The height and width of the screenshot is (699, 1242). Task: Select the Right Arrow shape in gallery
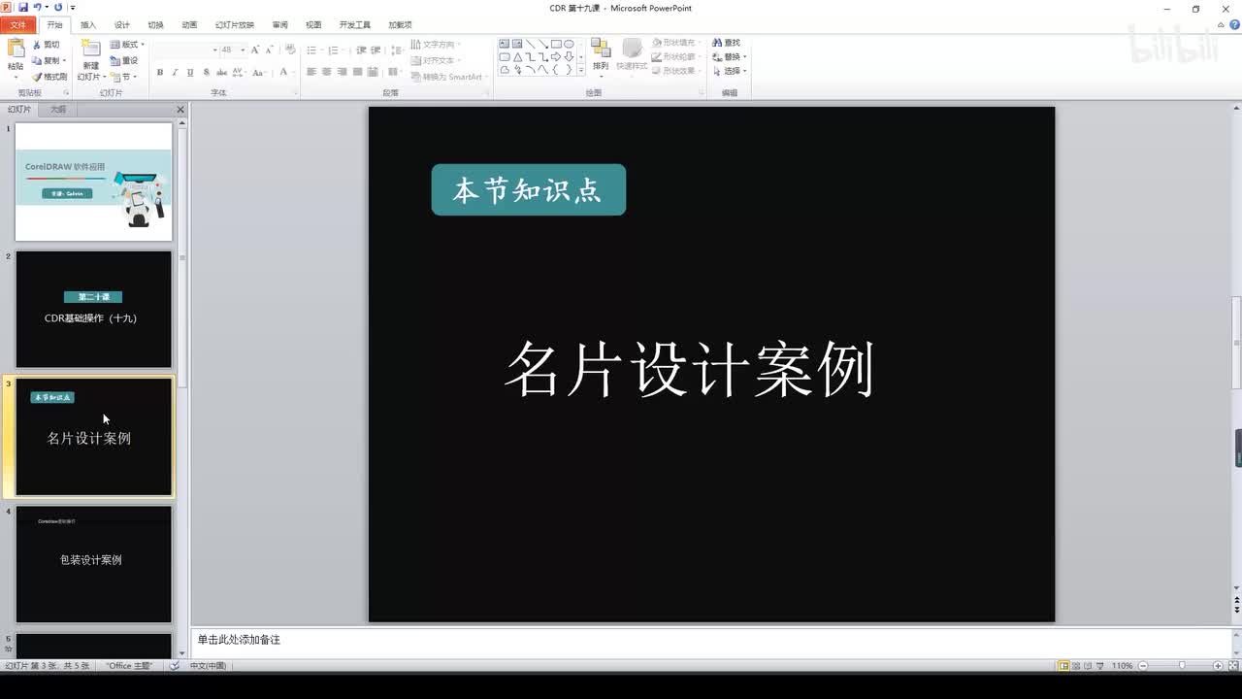point(556,56)
